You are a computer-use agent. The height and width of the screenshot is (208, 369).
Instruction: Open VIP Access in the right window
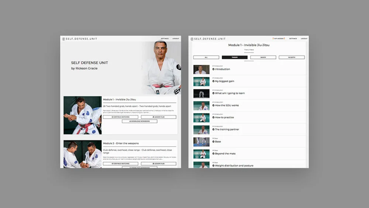click(279, 39)
